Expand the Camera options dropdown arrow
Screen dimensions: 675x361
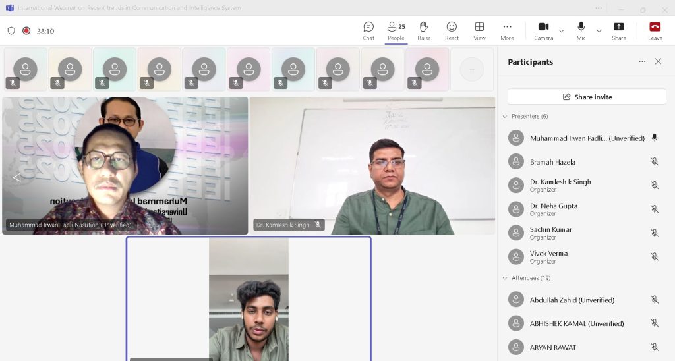click(562, 31)
